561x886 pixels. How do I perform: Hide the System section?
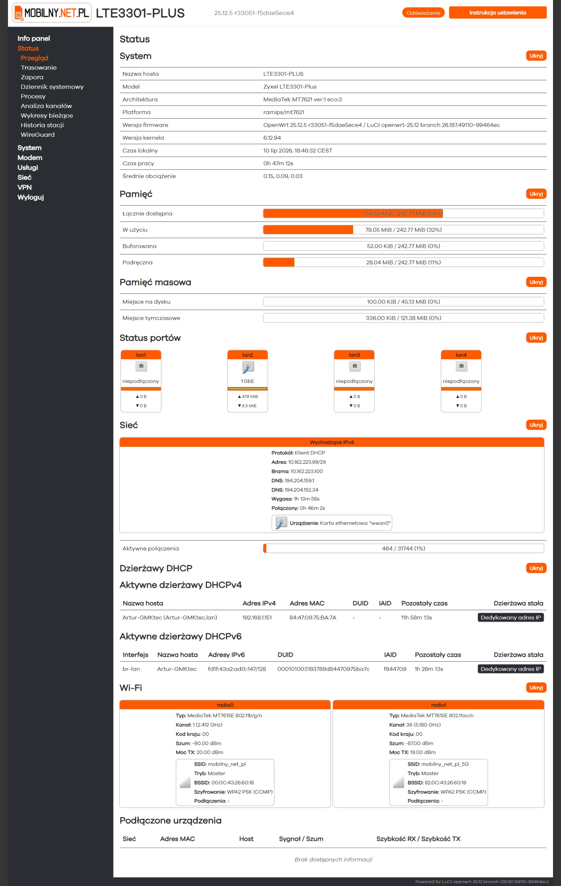pyautogui.click(x=536, y=56)
